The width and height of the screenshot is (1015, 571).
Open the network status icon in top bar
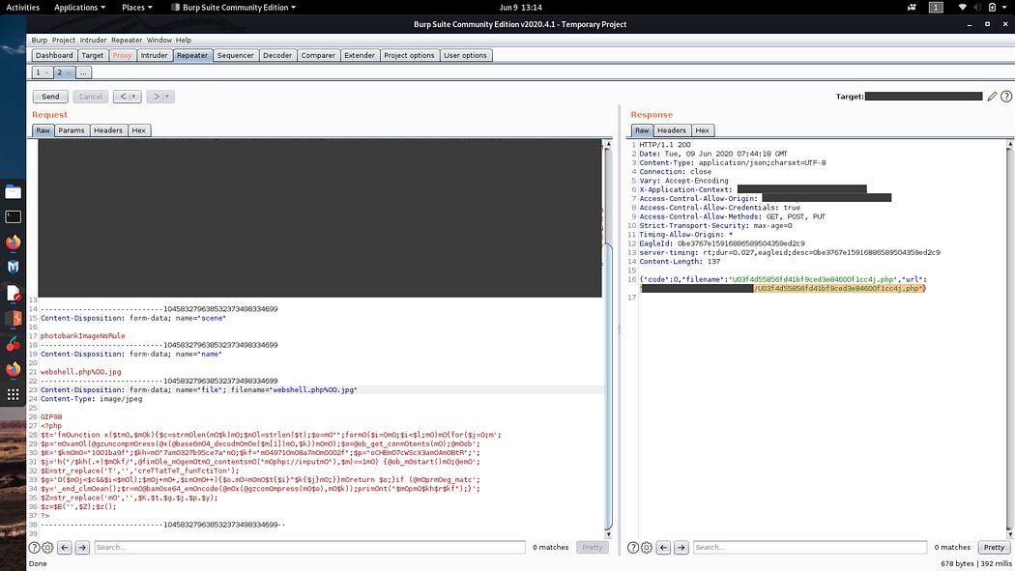pyautogui.click(x=962, y=7)
